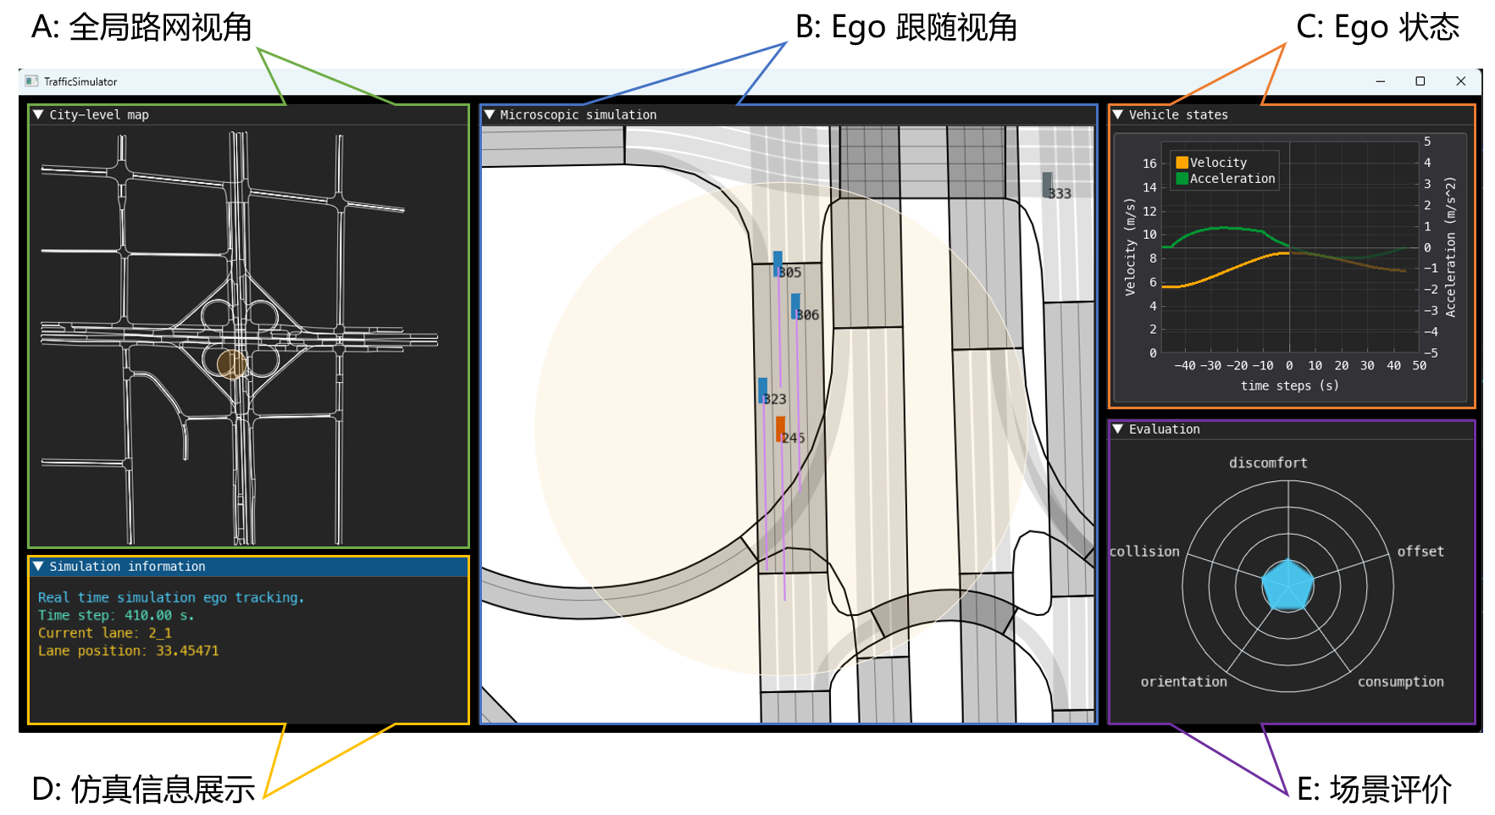The image size is (1495, 815).
Task: Collapse the City-level map panel triangle
Action: [x=38, y=114]
